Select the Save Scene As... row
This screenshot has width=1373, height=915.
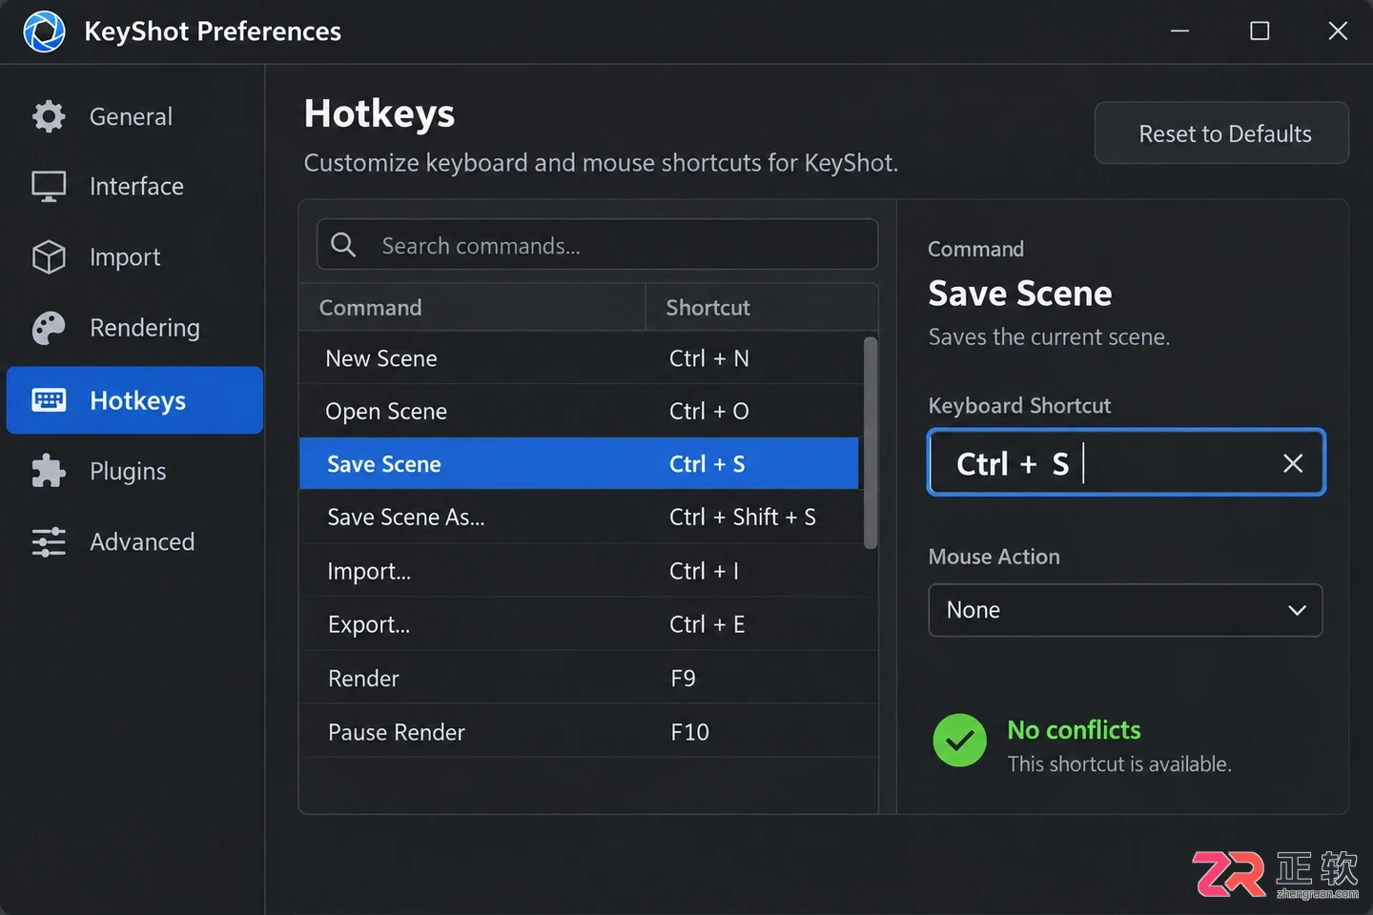(581, 517)
